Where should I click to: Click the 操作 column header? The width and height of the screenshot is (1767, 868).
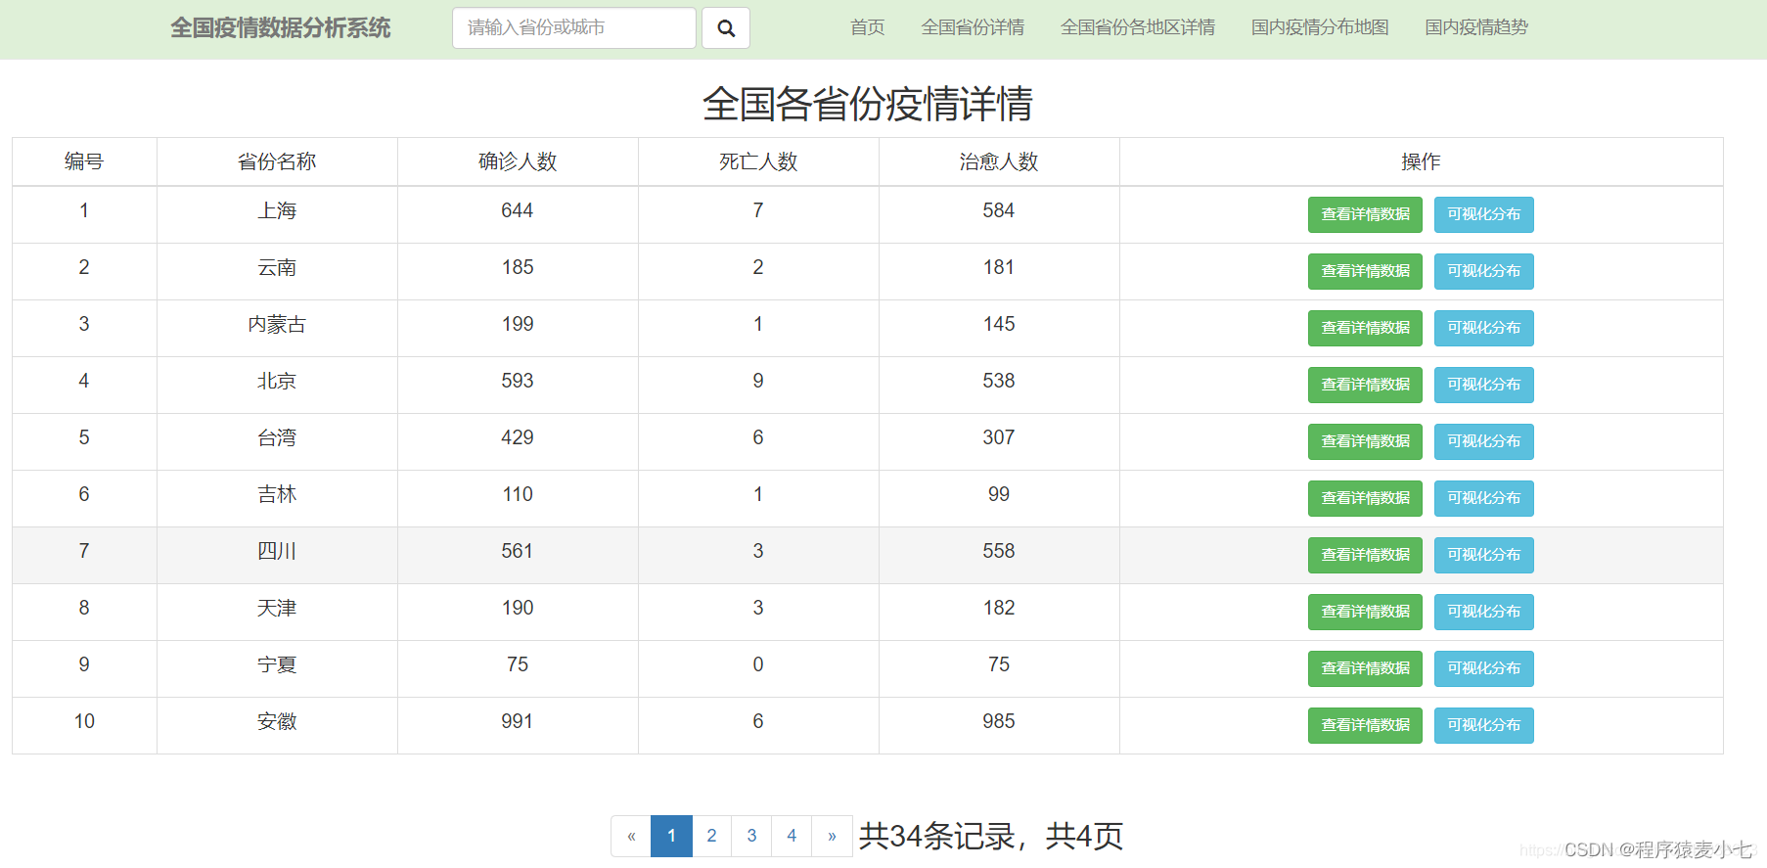click(1421, 161)
